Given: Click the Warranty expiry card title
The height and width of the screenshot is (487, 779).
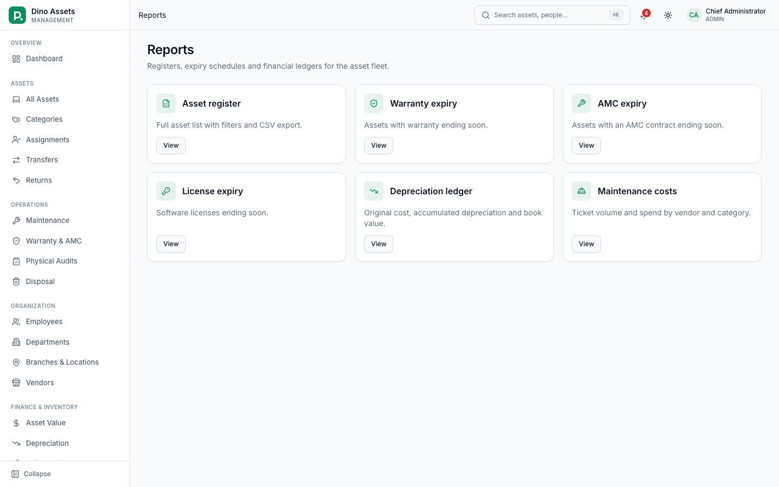Looking at the screenshot, I should [x=424, y=103].
